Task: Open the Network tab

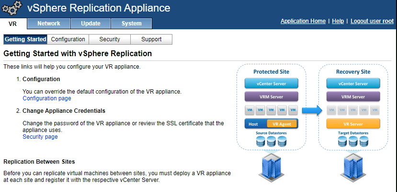Action: (x=49, y=24)
